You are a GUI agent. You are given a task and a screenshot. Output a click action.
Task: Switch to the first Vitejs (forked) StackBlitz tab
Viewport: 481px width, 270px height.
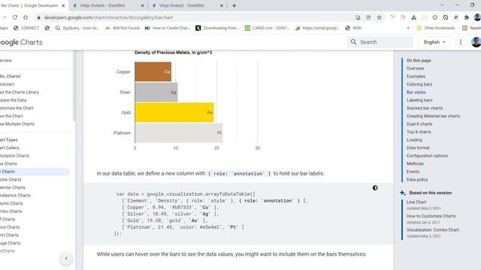[x=108, y=5]
